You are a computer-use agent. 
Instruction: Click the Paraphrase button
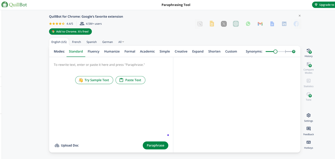[x=155, y=145]
